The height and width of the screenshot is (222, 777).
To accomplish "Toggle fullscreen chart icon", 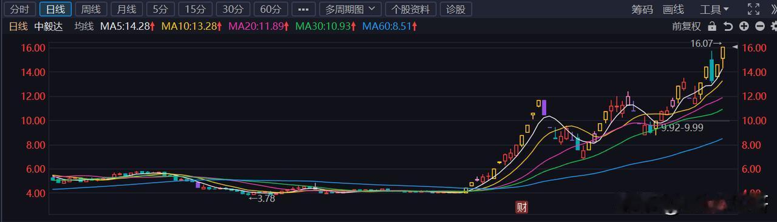I will pos(753,9).
